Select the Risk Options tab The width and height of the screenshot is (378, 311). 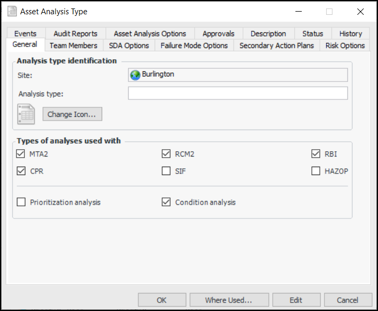345,45
